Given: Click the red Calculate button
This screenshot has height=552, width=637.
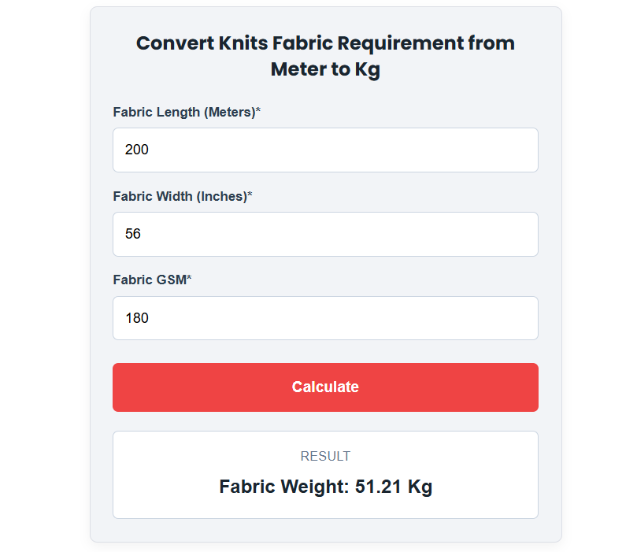Looking at the screenshot, I should pos(325,387).
